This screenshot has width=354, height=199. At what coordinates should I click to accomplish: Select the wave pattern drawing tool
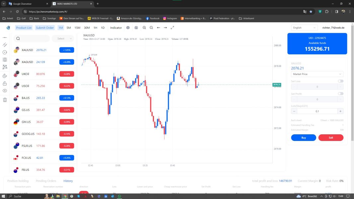(5, 67)
